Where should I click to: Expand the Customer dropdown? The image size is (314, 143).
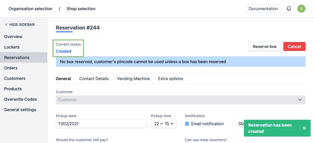(300, 100)
